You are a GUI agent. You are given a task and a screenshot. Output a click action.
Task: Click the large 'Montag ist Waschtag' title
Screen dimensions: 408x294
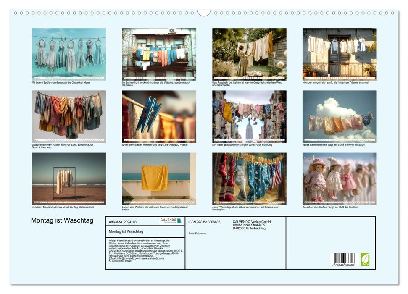(x=62, y=221)
